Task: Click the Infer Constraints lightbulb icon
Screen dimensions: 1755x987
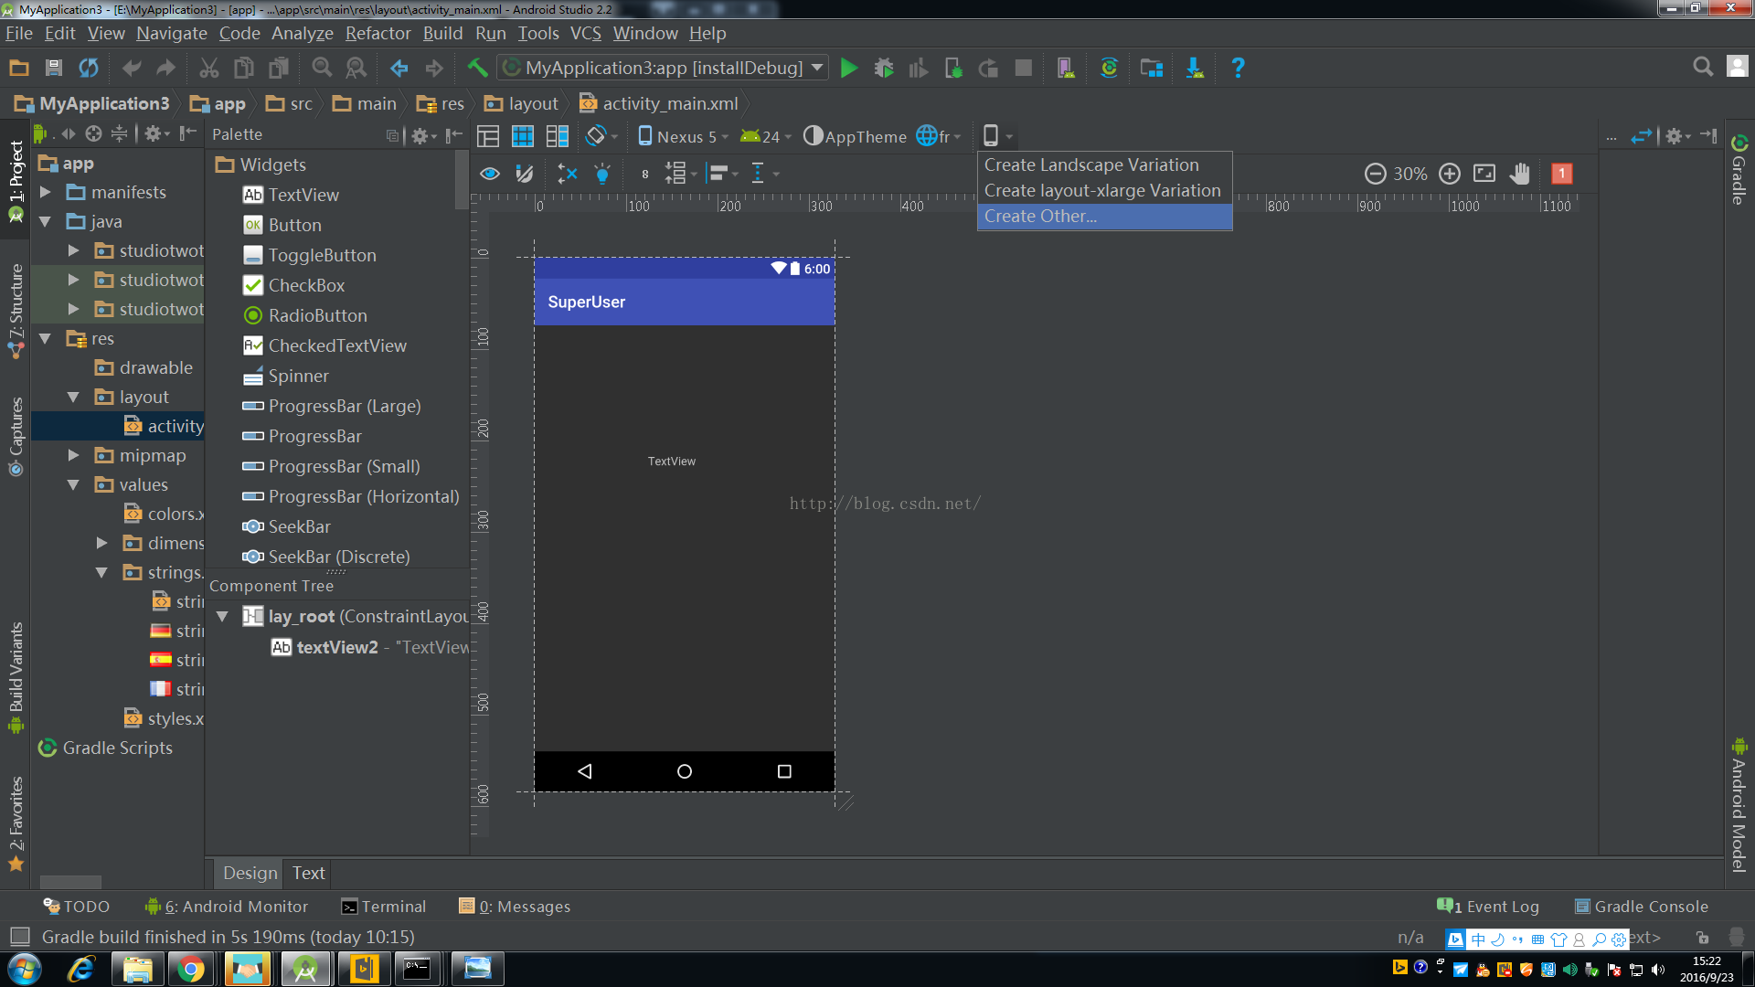Action: [602, 174]
